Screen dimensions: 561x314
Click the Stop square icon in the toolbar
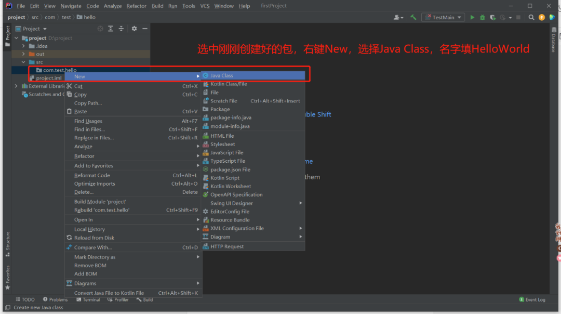coord(518,17)
